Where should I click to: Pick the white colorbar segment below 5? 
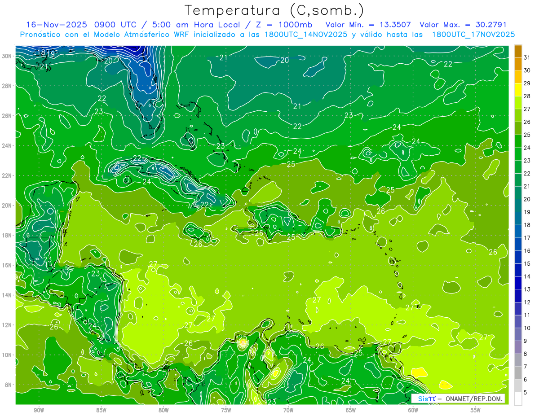(518, 399)
